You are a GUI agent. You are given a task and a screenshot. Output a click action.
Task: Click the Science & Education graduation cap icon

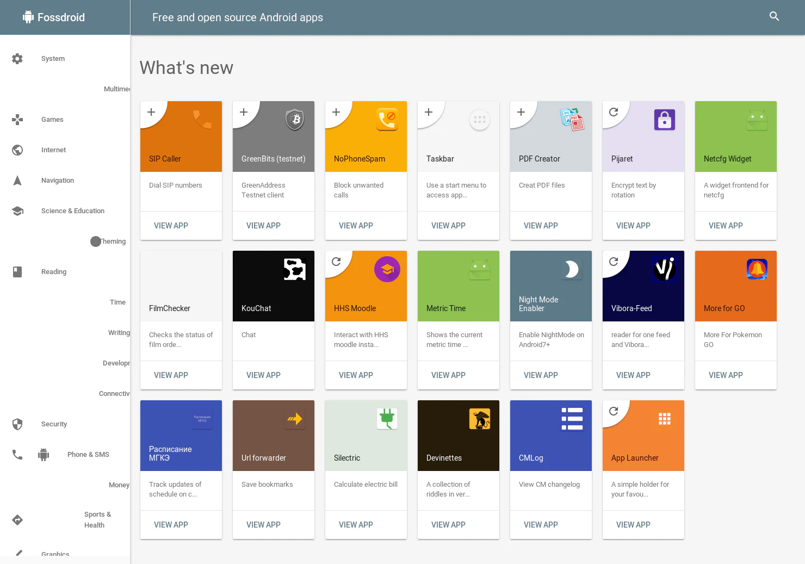point(17,211)
